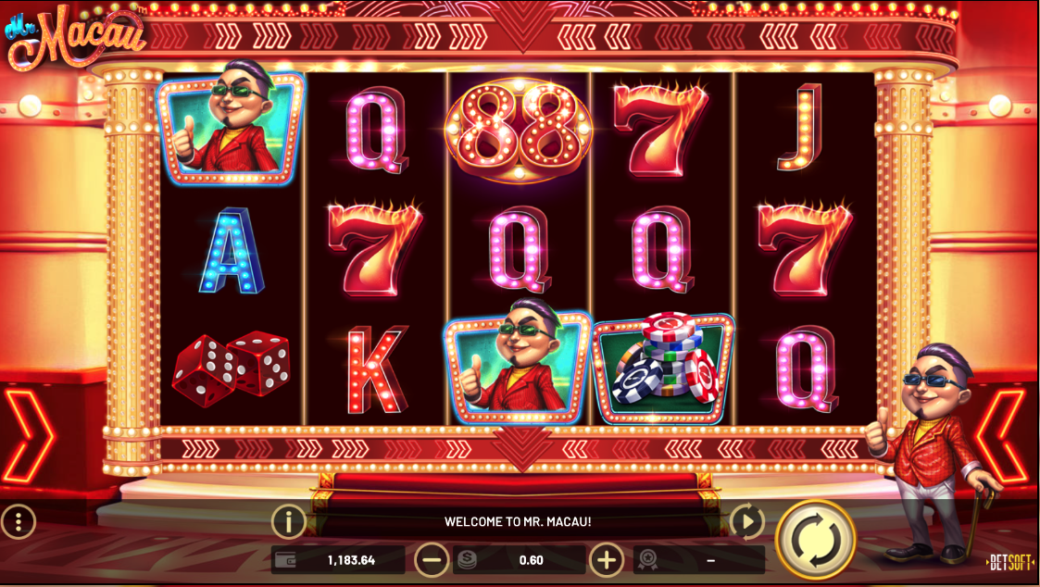The image size is (1040, 587).
Task: Start autoplay with the play arrow button
Action: (746, 521)
